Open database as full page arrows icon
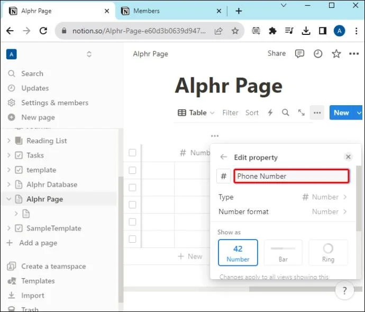365x312 pixels. 301,113
